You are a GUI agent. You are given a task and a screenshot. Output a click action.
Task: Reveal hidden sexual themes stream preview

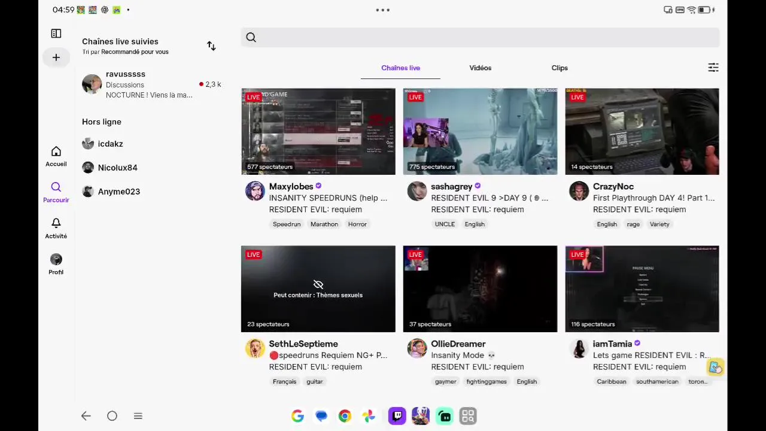click(x=318, y=289)
